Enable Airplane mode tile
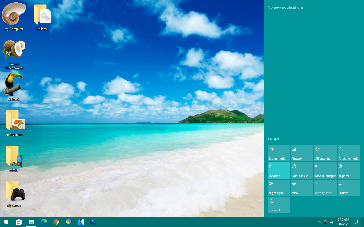This screenshot has height=227, width=364. (x=349, y=153)
